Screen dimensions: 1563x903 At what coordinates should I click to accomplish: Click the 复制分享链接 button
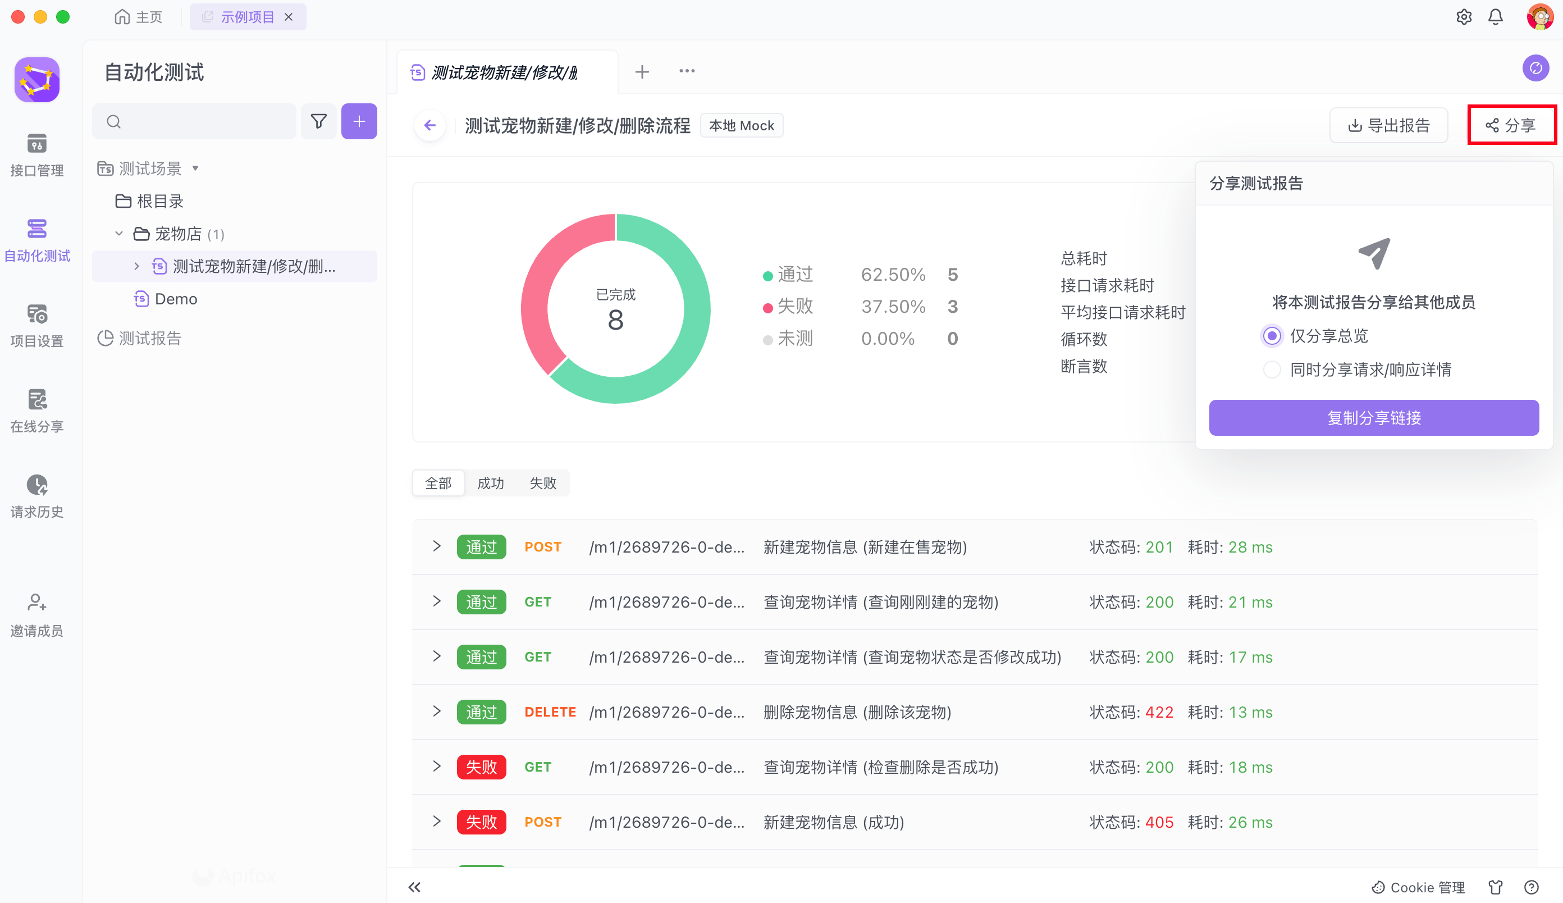click(1373, 418)
